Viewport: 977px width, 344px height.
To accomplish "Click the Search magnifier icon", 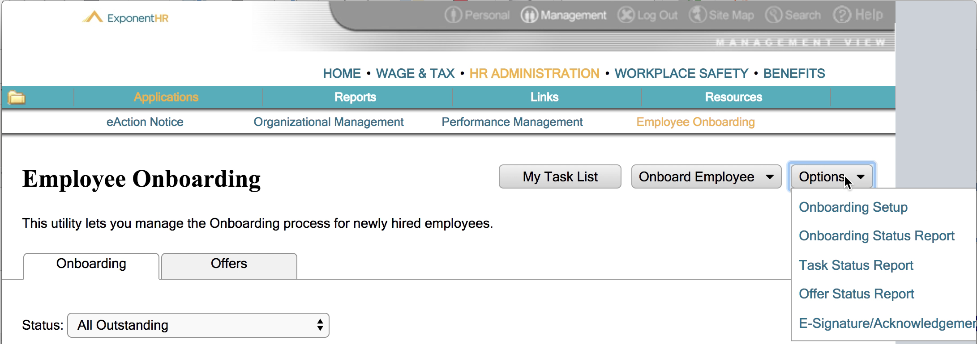I will (774, 15).
